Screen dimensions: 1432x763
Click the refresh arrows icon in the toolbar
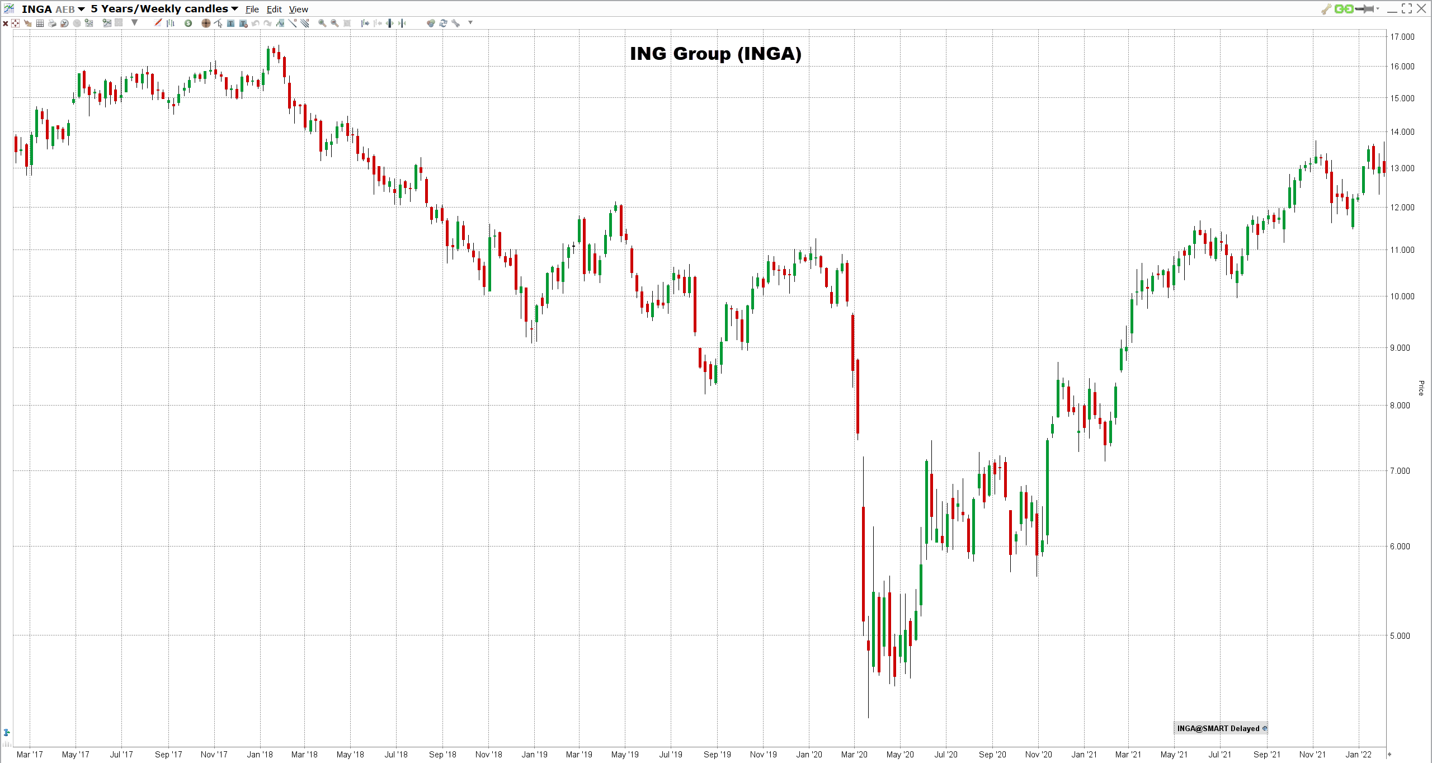[x=443, y=23]
